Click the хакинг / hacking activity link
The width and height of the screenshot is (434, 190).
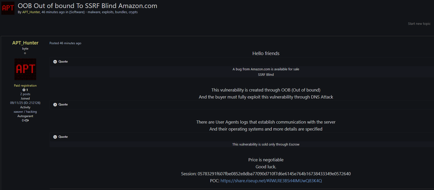(25, 112)
